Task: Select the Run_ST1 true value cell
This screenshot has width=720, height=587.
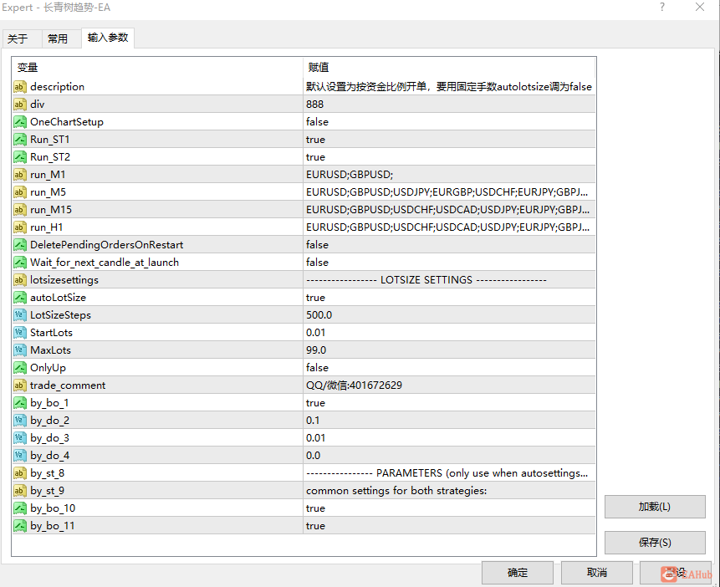Action: click(449, 139)
